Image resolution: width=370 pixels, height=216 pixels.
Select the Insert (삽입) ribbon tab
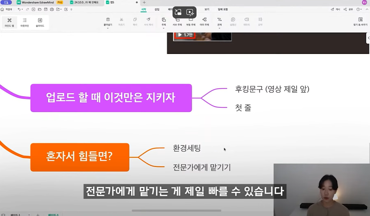tap(157, 9)
